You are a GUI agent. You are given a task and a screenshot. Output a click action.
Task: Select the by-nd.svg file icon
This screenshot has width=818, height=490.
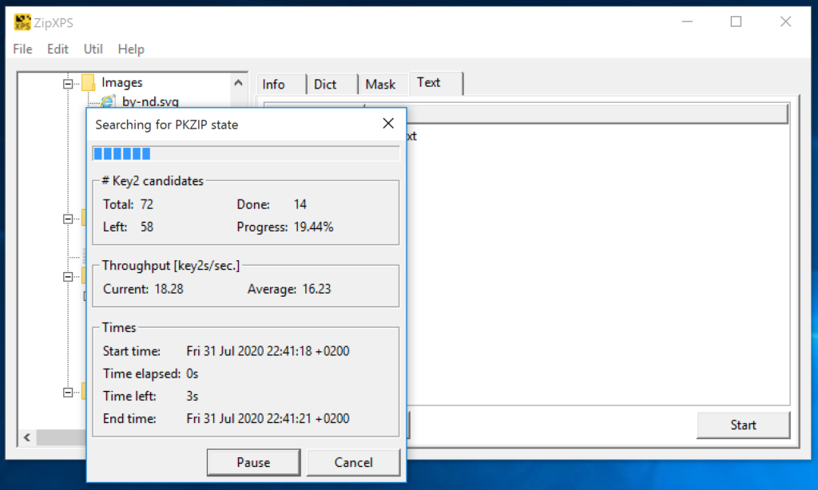[108, 101]
